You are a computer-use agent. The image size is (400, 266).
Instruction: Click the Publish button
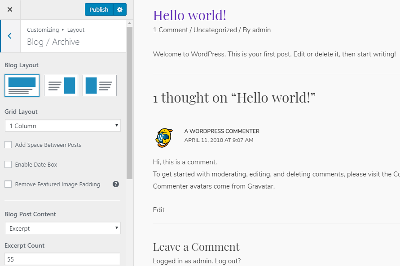pos(99,10)
